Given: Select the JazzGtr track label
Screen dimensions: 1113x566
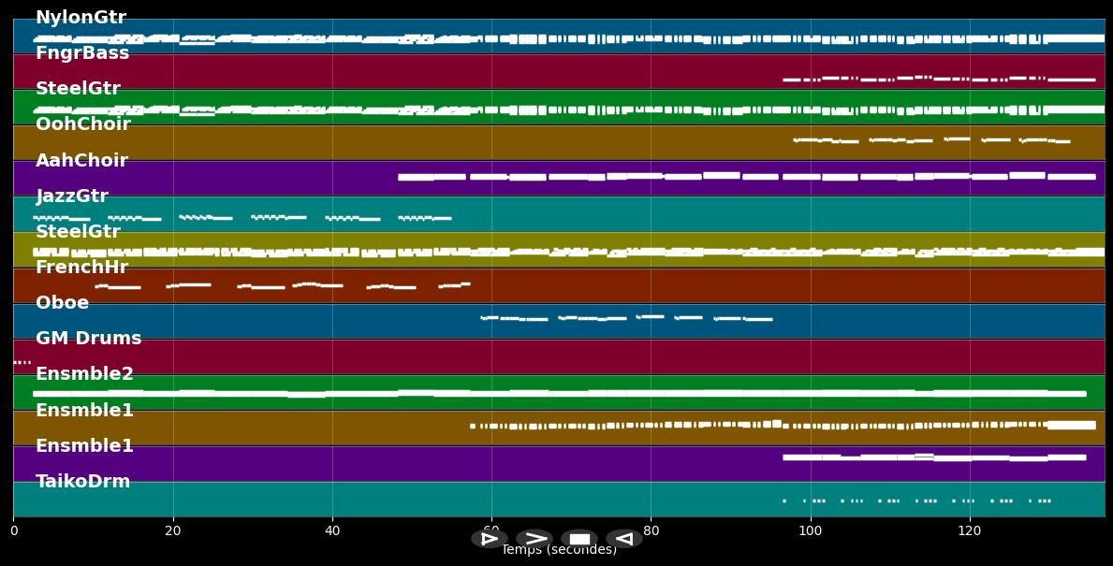Looking at the screenshot, I should (x=72, y=196).
